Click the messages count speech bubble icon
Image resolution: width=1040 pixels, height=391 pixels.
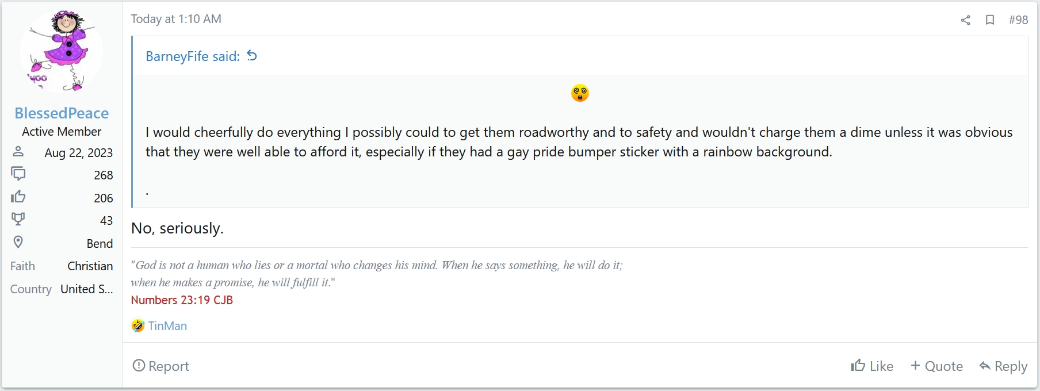pos(18,174)
